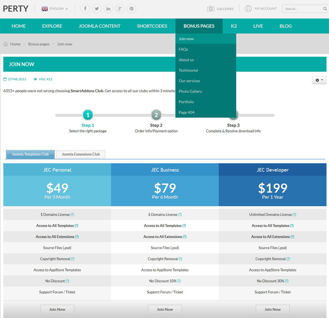Click the LinkedIn icon in header

click(x=108, y=9)
